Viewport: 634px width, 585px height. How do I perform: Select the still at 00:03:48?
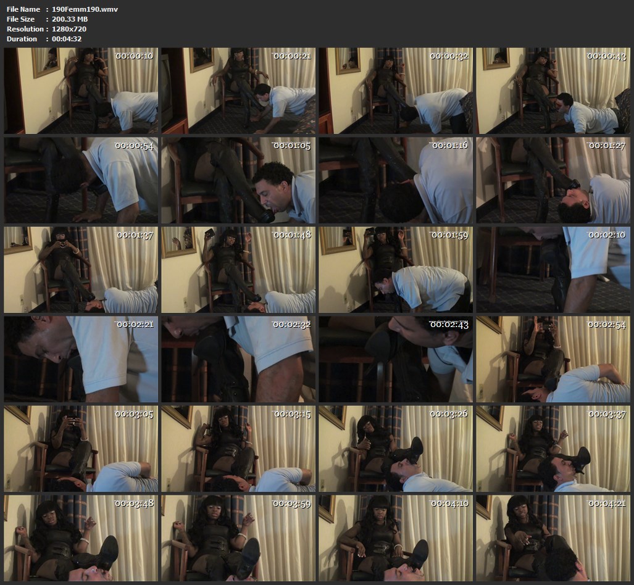click(x=81, y=538)
